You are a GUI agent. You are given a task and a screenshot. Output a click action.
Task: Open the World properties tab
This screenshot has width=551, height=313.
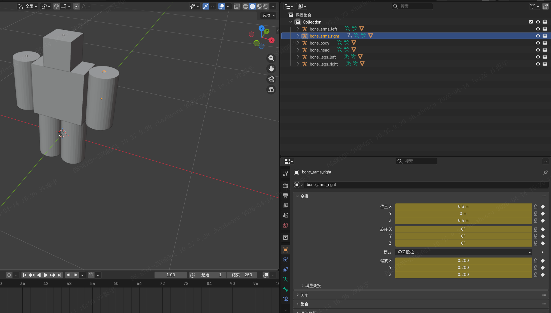click(285, 225)
